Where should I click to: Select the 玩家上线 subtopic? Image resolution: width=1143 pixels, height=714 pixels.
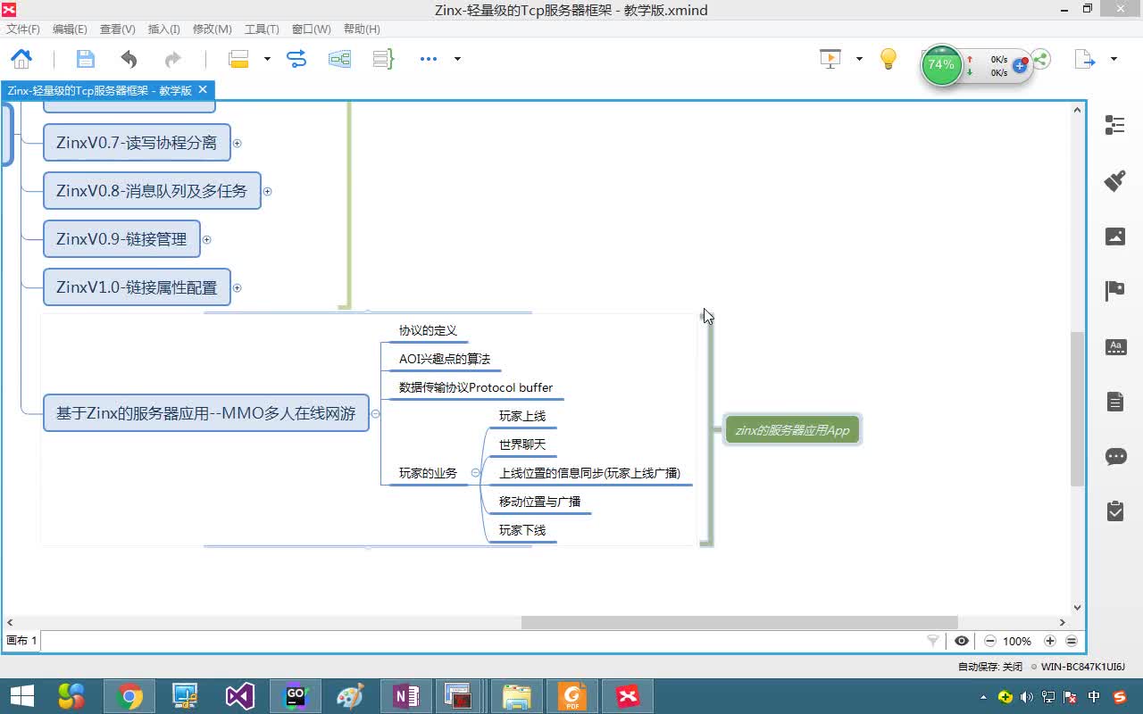coord(522,416)
